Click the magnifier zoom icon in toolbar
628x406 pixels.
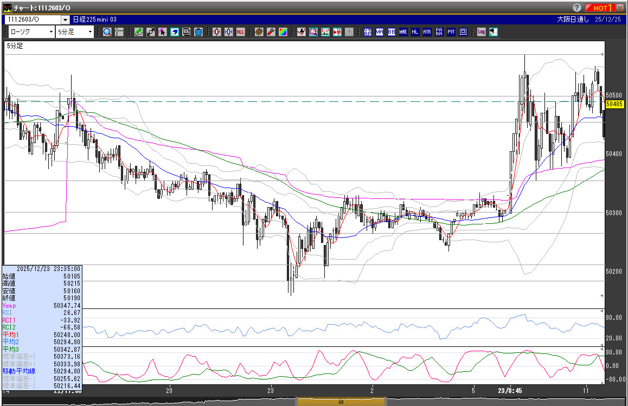pyautogui.click(x=107, y=32)
